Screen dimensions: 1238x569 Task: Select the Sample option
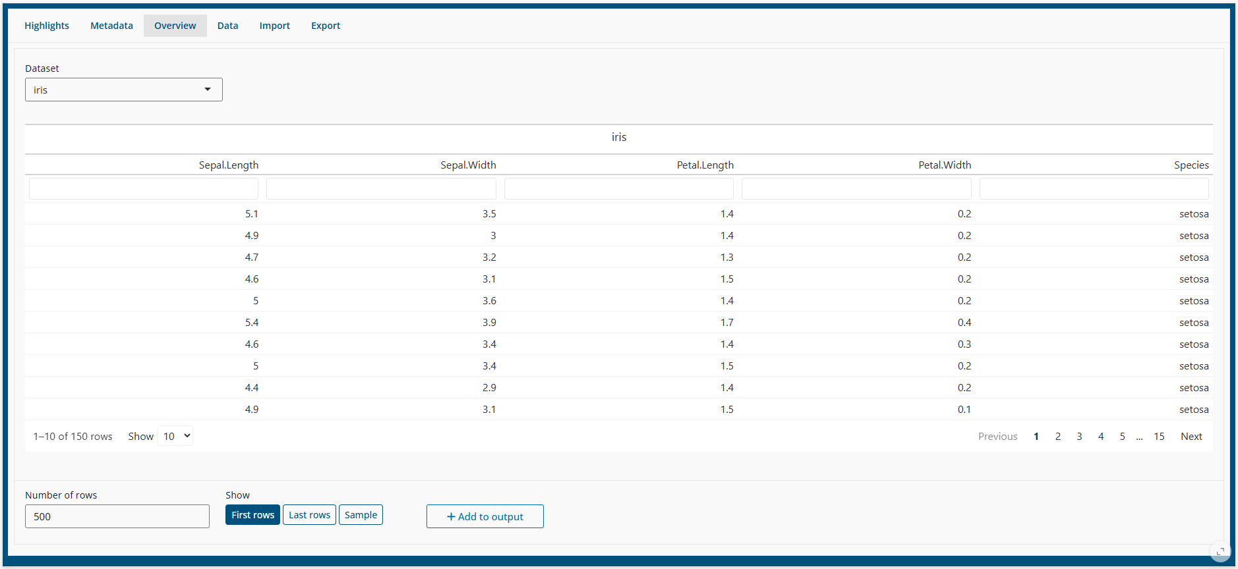pyautogui.click(x=361, y=515)
